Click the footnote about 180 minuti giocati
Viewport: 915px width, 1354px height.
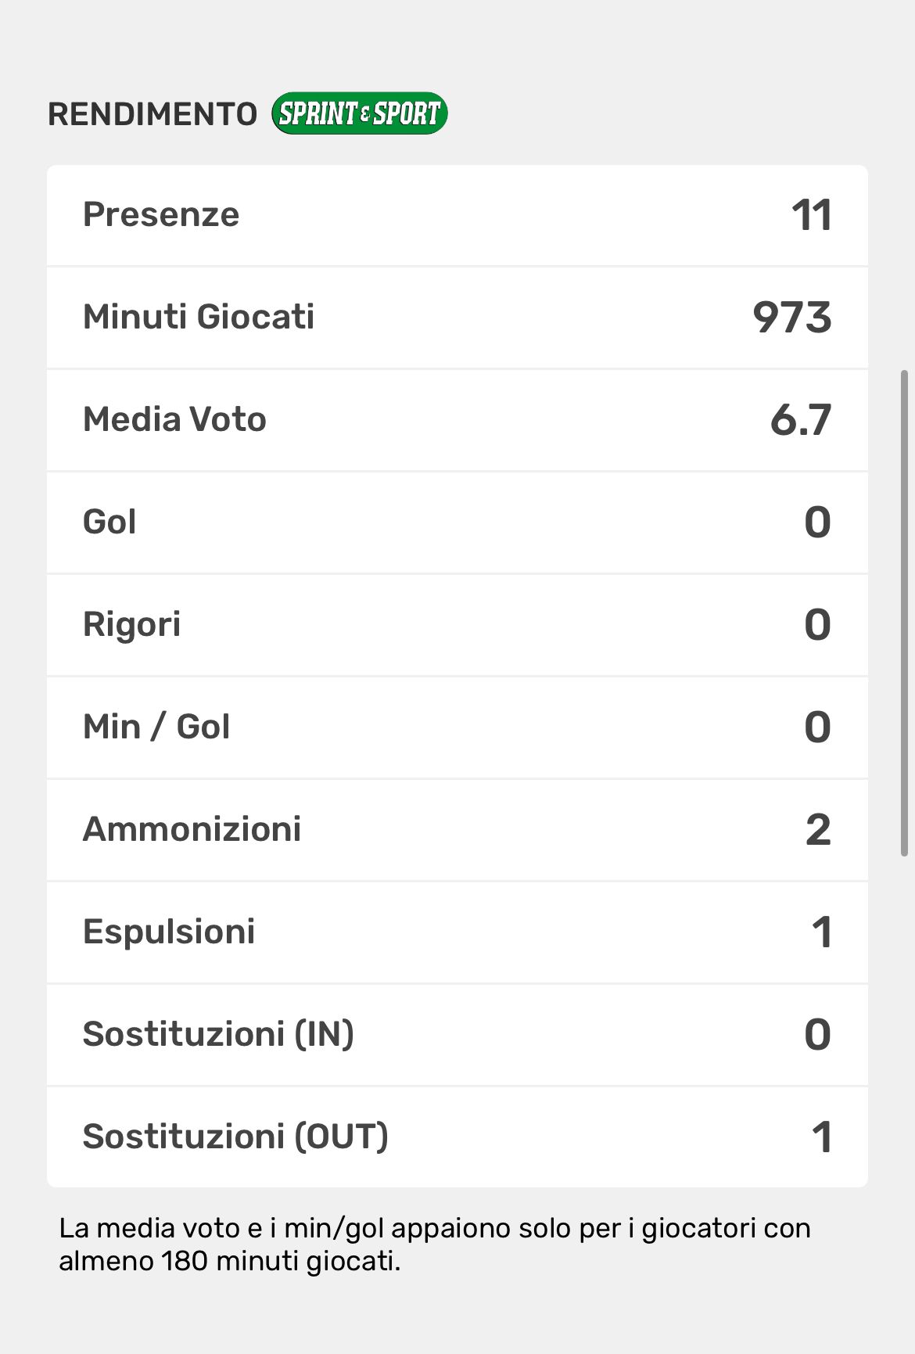tap(434, 1244)
